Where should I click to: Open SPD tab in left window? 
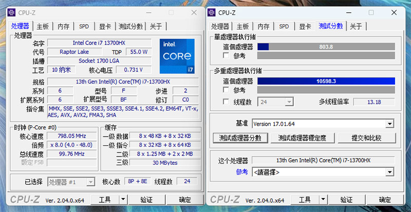coord(84,26)
